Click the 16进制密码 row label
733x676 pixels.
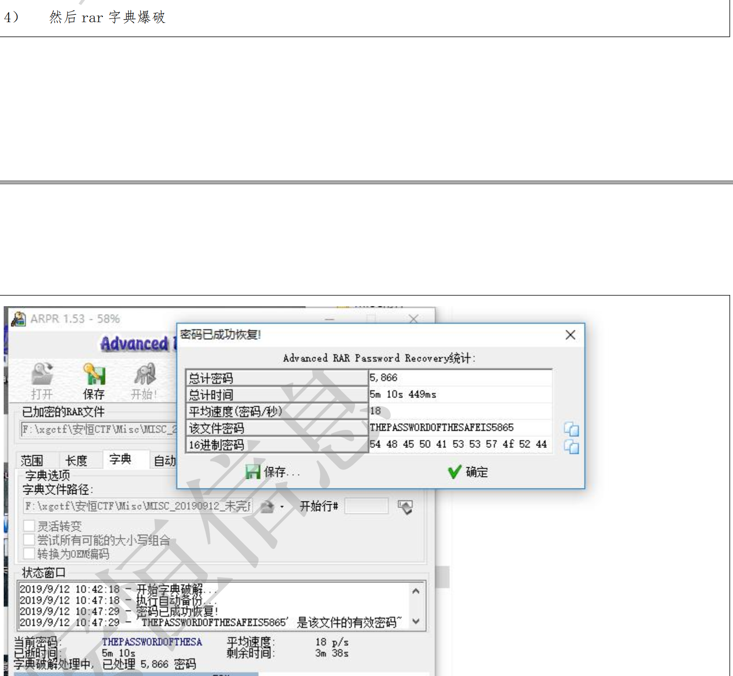pyautogui.click(x=276, y=444)
